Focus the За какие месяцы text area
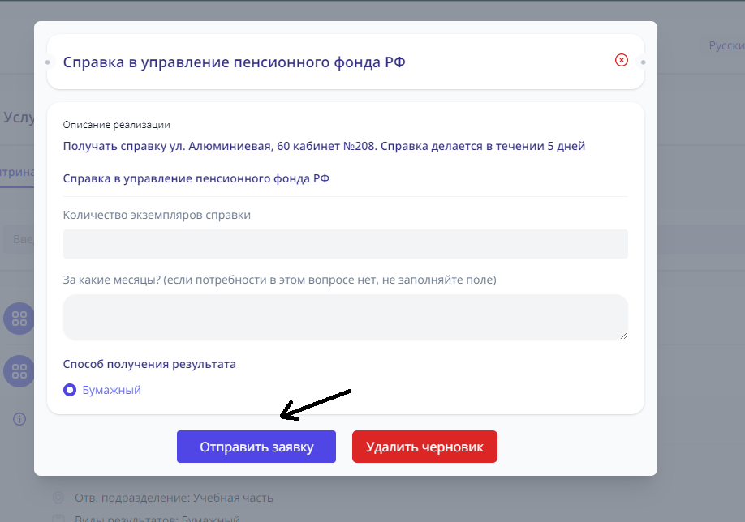 pyautogui.click(x=346, y=317)
